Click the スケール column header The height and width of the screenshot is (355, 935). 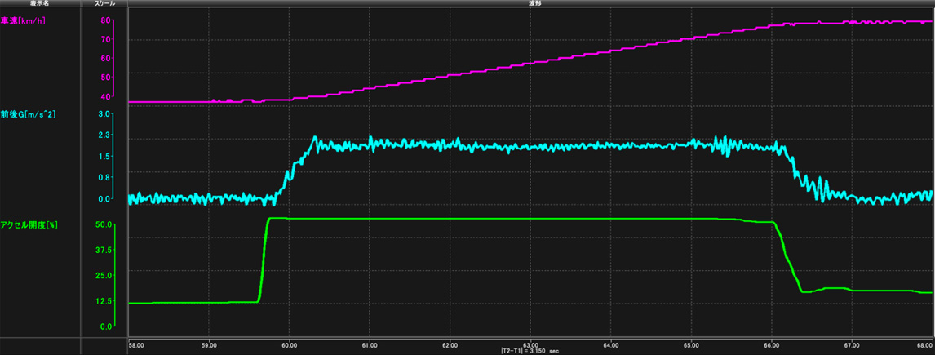[x=104, y=4]
